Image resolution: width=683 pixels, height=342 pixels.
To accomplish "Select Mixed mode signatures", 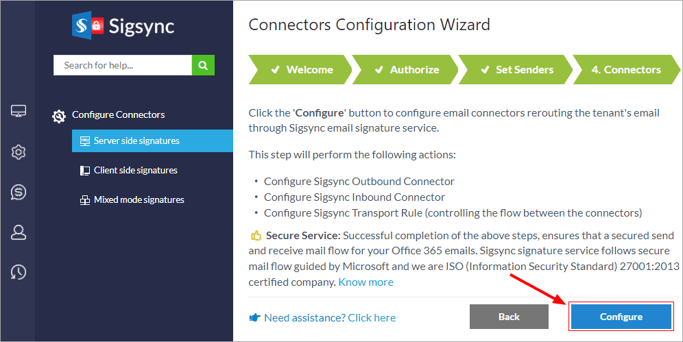I will (139, 200).
